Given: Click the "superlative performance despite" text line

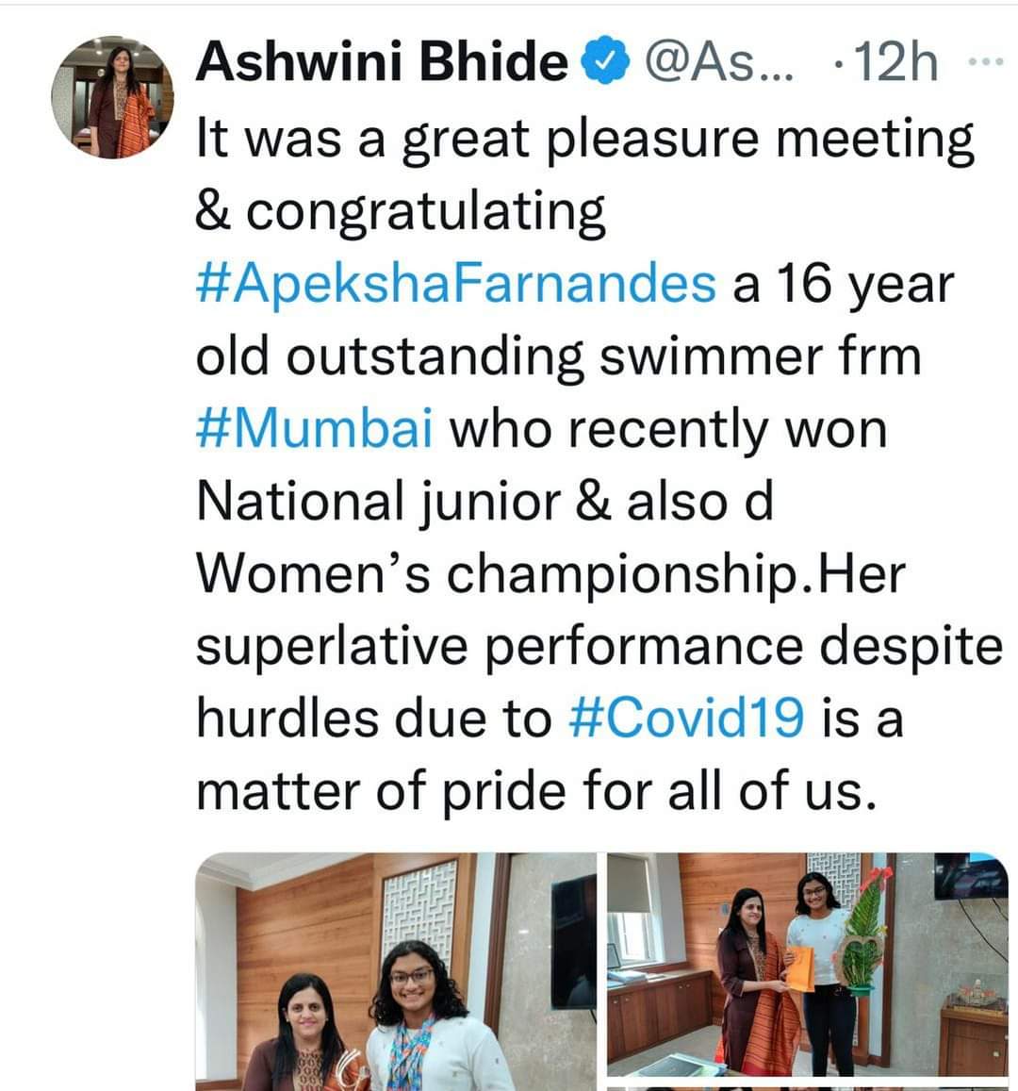Looking at the screenshot, I should [599, 646].
